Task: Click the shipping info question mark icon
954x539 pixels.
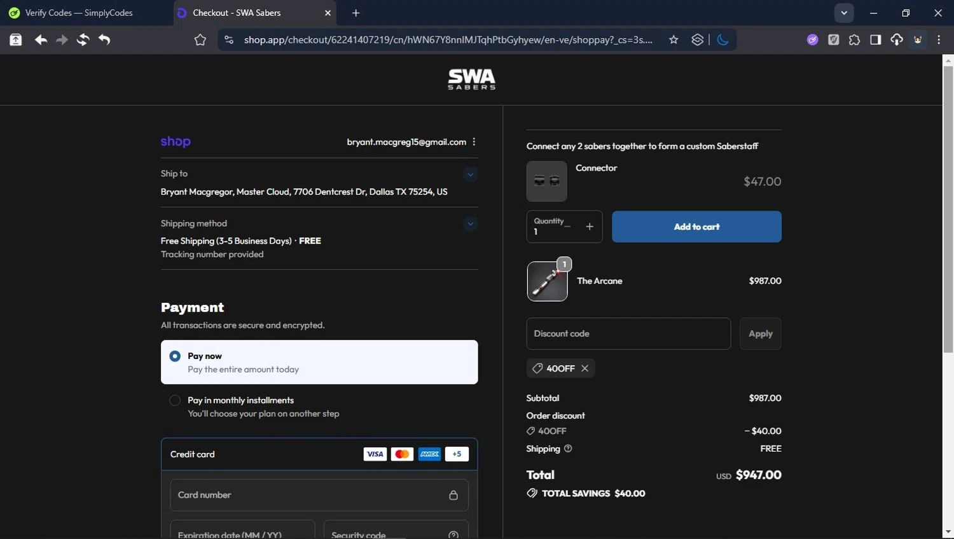Action: point(568,449)
